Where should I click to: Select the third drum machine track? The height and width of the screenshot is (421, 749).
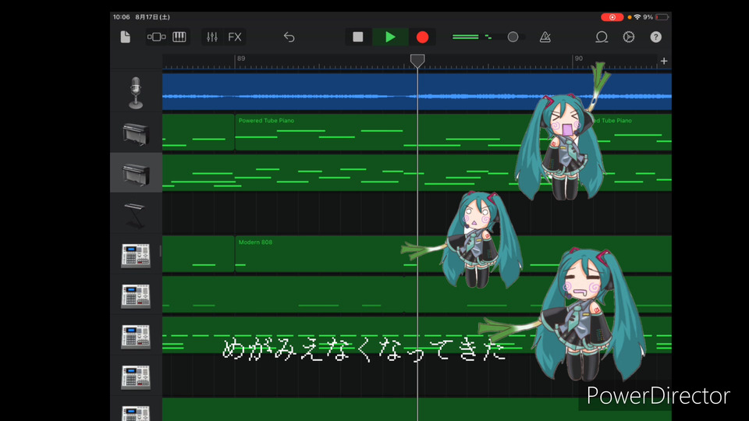[136, 336]
